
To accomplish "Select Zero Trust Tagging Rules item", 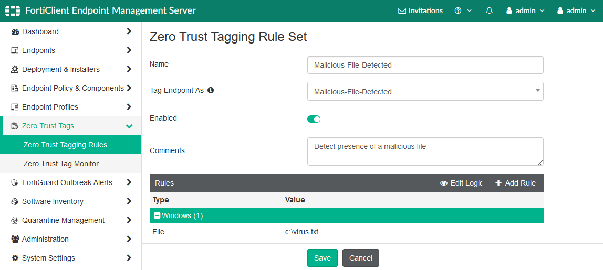I will click(65, 145).
